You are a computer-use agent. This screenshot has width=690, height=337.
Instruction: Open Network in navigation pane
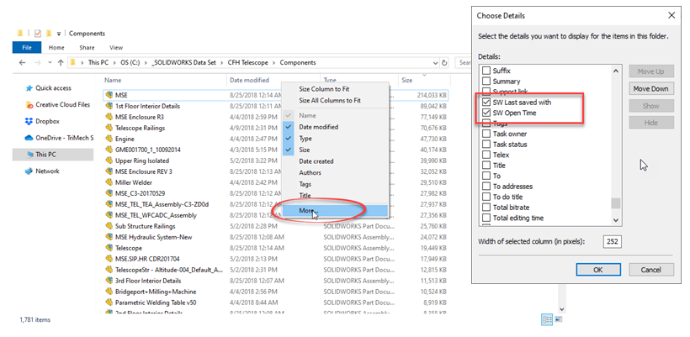click(42, 171)
